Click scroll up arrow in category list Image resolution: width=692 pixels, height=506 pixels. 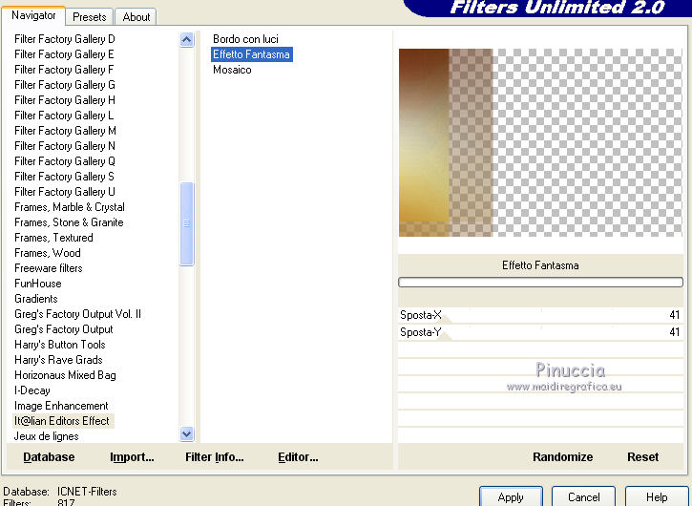point(187,40)
